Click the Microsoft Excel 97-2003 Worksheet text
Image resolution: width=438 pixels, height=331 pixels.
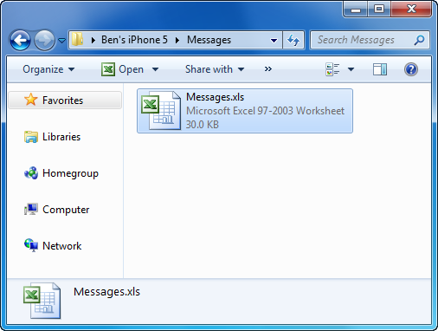(x=265, y=111)
